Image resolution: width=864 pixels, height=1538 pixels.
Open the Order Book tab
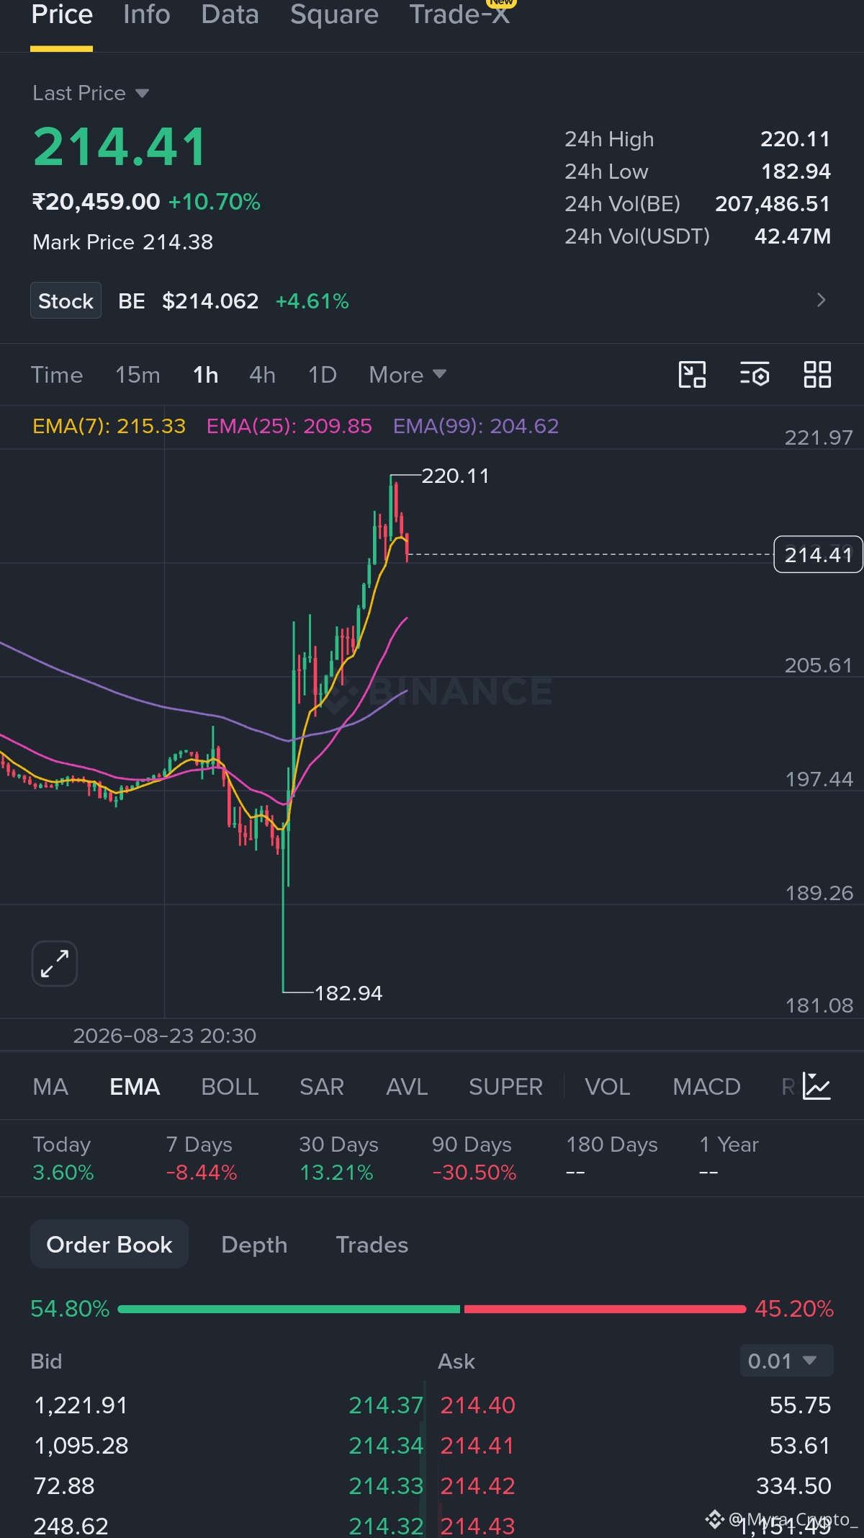tap(109, 1244)
